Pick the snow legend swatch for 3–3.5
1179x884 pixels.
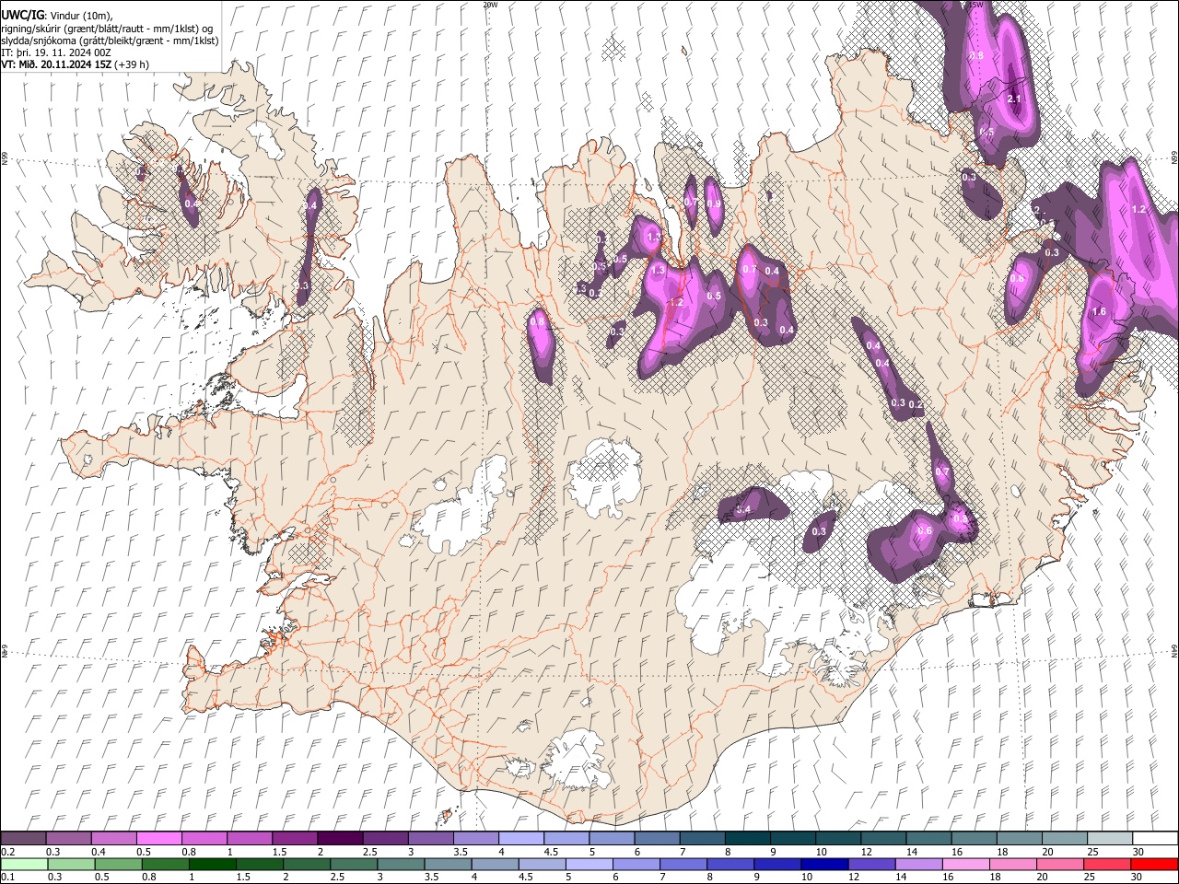coord(430,839)
